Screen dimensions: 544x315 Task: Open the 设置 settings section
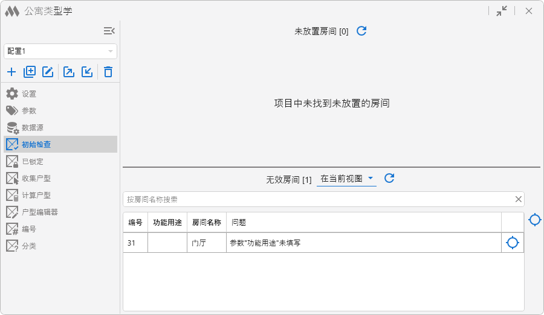[29, 94]
